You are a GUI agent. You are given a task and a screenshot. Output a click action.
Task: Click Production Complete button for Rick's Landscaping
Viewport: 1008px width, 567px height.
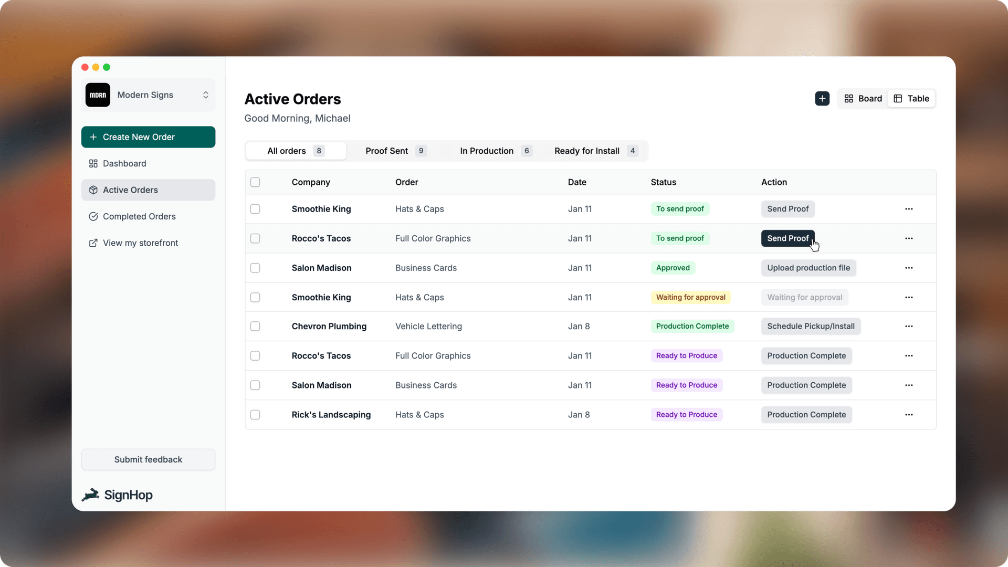[806, 414]
